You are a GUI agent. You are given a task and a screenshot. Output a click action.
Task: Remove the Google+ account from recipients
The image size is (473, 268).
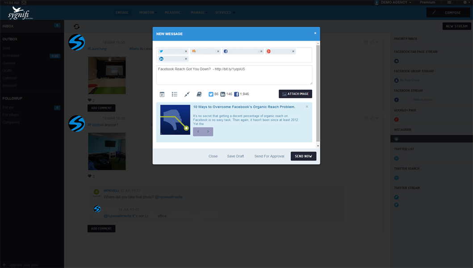293,51
